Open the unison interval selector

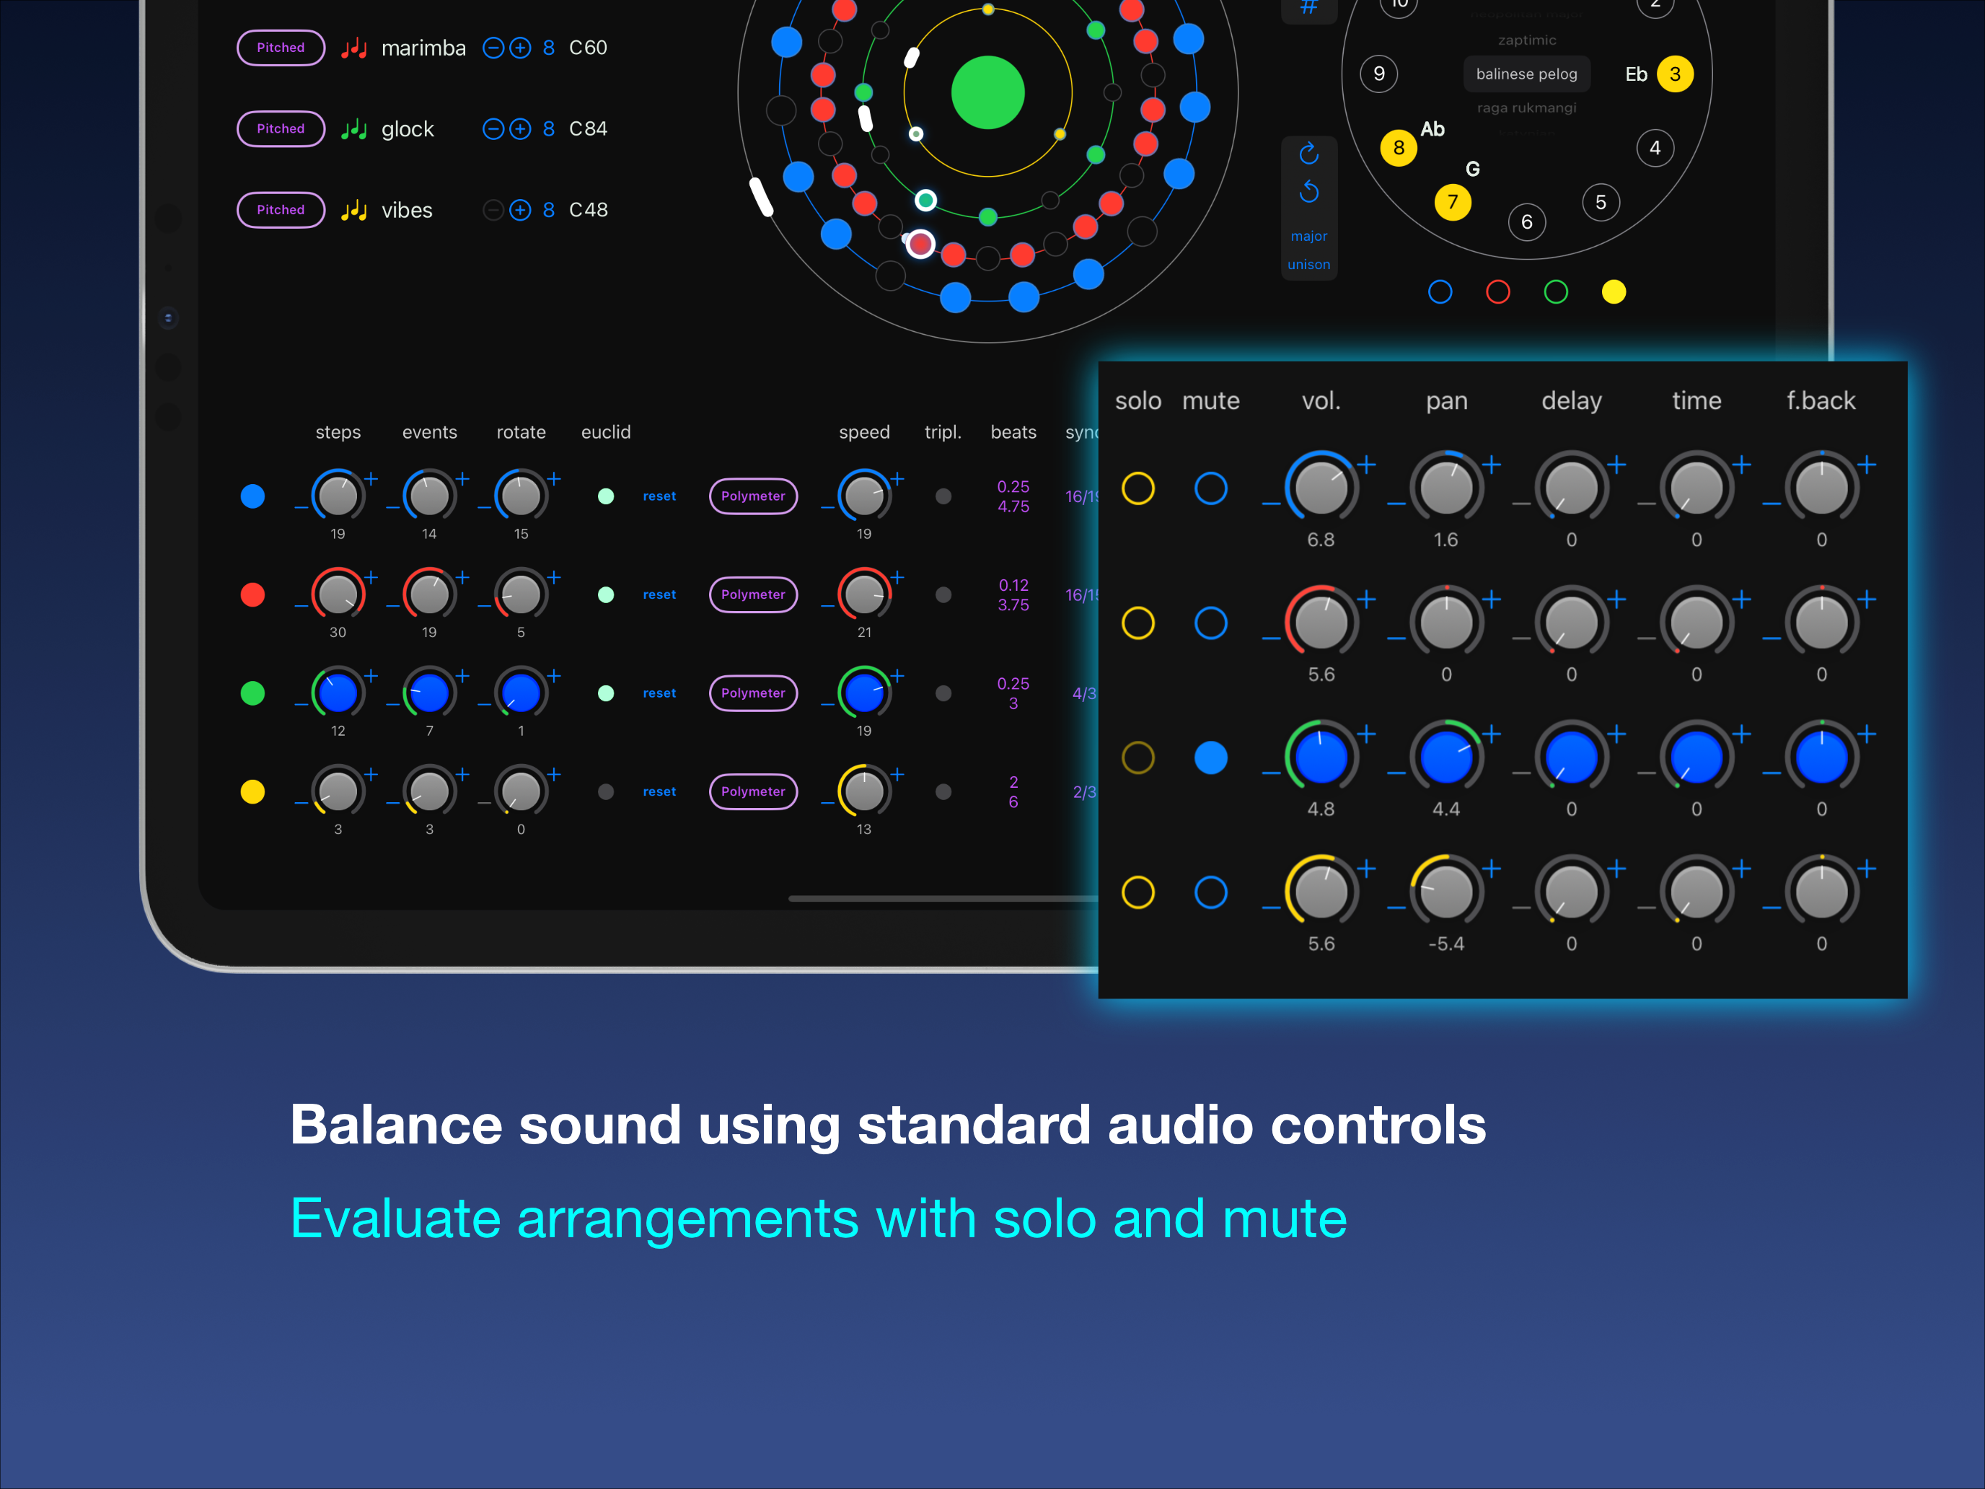tap(1308, 265)
